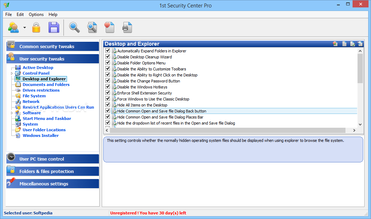Expand the Control Panel tree node
Image resolution: width=371 pixels, height=219 pixels.
(x=12, y=73)
